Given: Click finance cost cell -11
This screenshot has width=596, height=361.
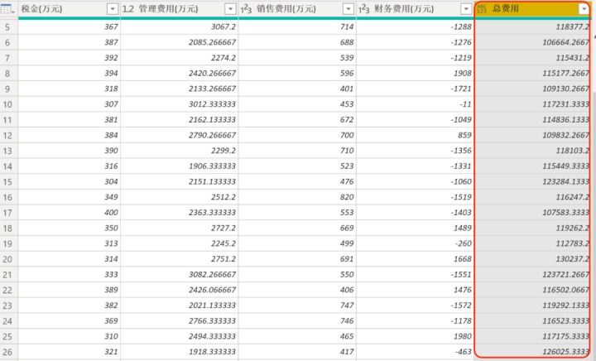Looking at the screenshot, I should (x=415, y=104).
